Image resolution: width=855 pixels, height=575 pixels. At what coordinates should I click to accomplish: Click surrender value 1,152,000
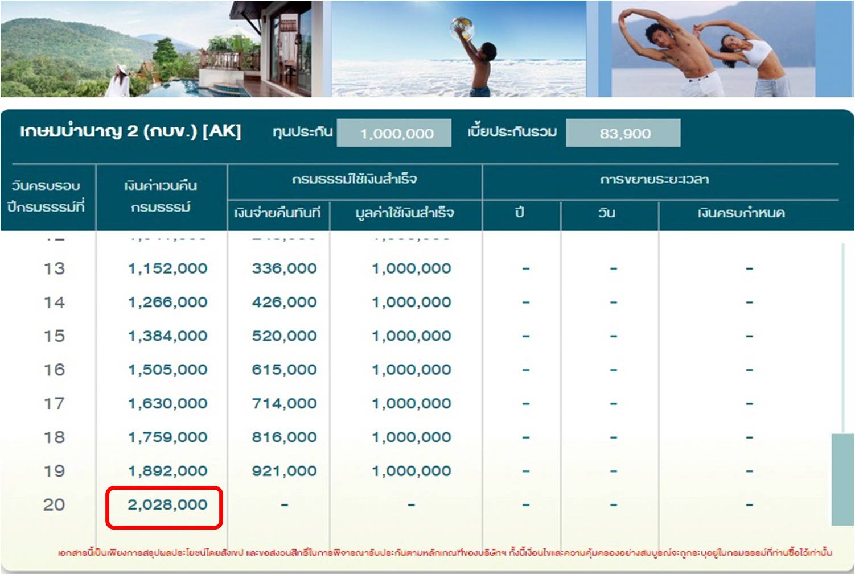168,268
